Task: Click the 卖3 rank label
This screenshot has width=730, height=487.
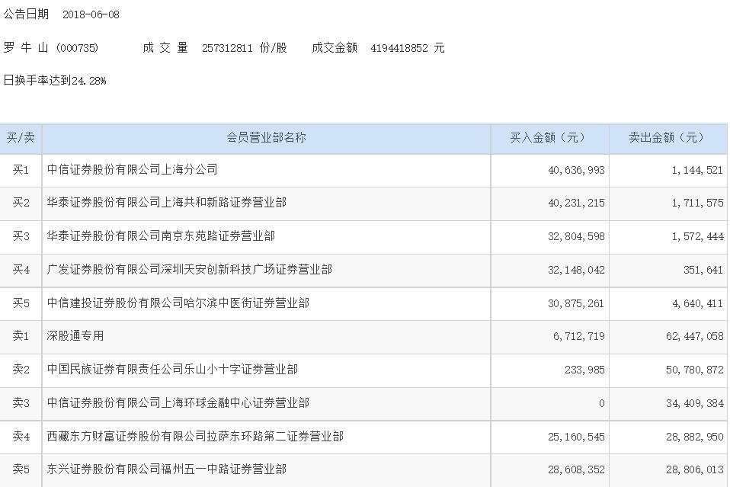Action: coord(21,403)
